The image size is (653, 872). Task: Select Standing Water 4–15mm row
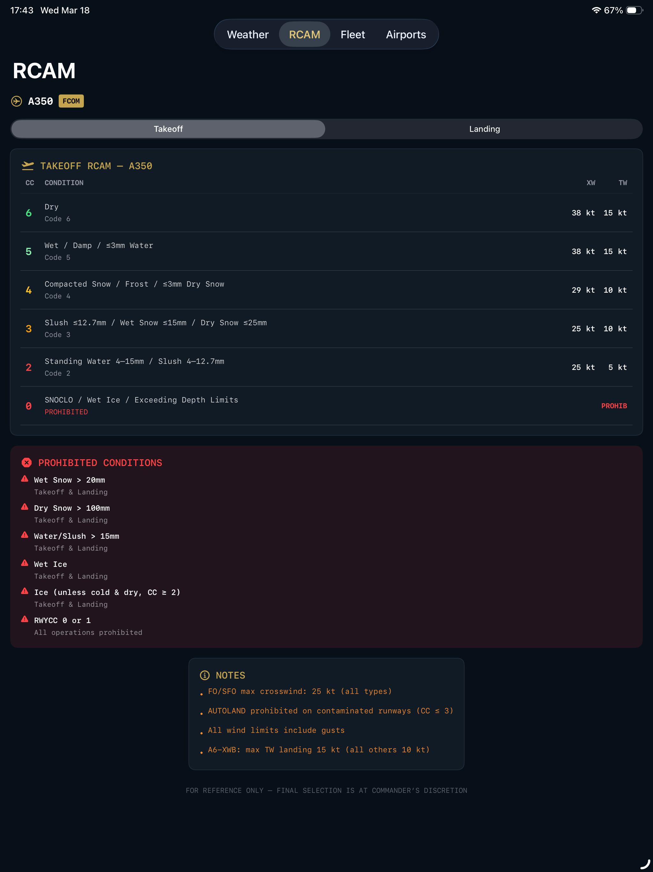pyautogui.click(x=326, y=367)
